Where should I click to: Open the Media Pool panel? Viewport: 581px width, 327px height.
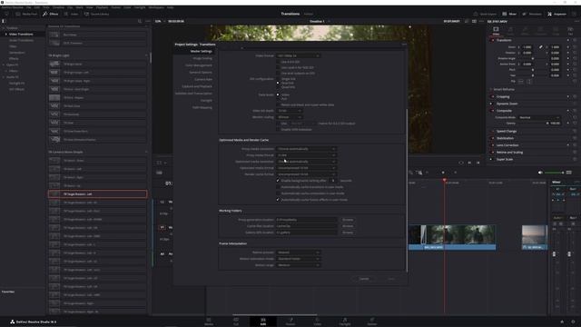[x=26, y=14]
